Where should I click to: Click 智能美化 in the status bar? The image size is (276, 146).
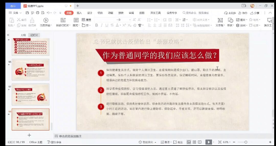[x=148, y=142]
